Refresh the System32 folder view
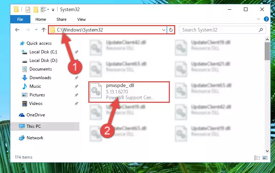Screen dimensions: 275x173 point(171,30)
